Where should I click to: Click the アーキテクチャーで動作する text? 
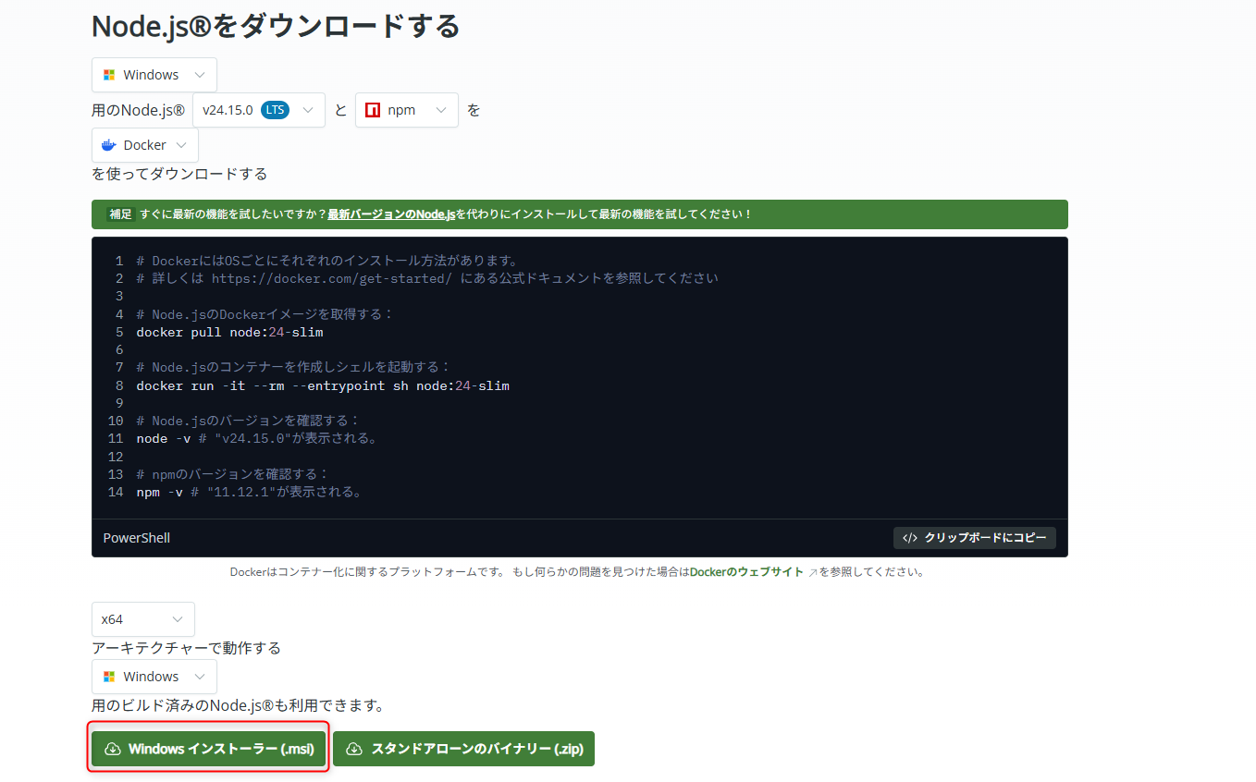coord(186,648)
